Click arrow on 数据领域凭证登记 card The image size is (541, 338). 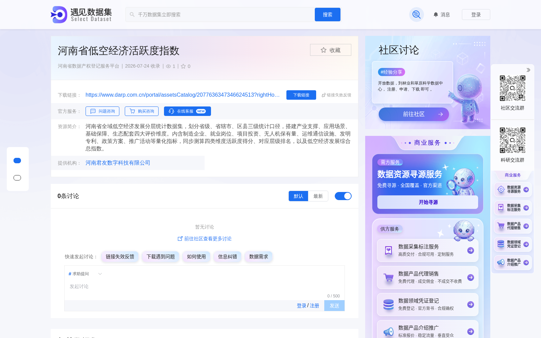coord(471,305)
